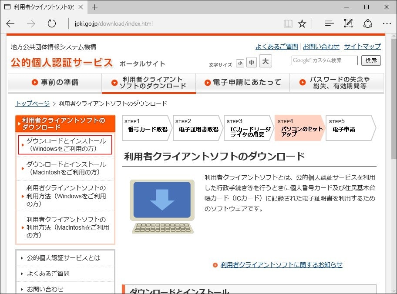
Task: Select 電子申請にあたって navigation tab
Action: coord(242,83)
